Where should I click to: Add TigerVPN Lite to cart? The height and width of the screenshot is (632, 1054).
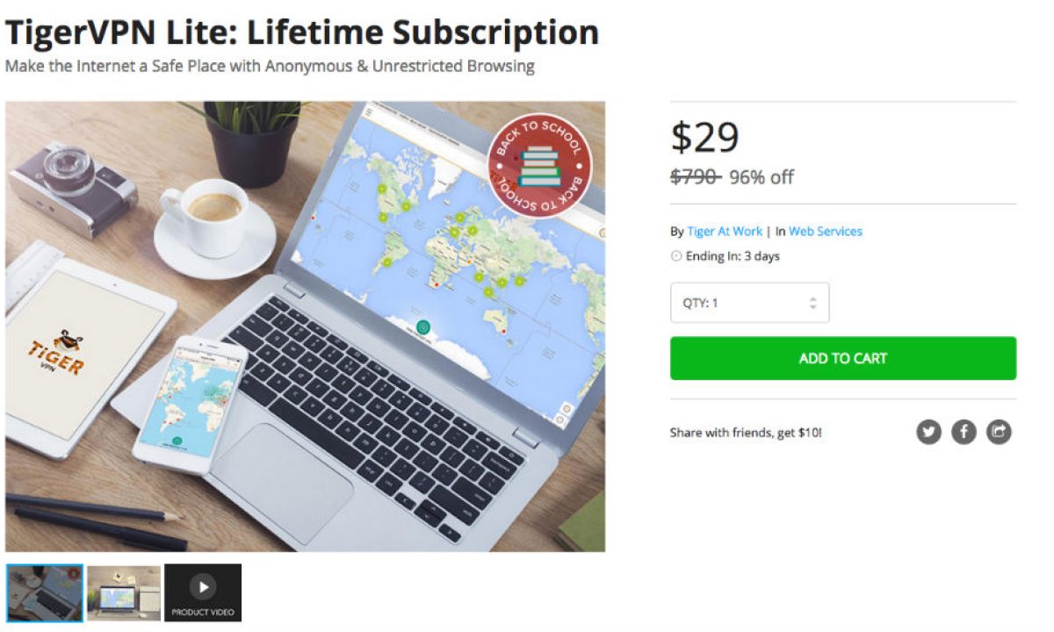843,358
